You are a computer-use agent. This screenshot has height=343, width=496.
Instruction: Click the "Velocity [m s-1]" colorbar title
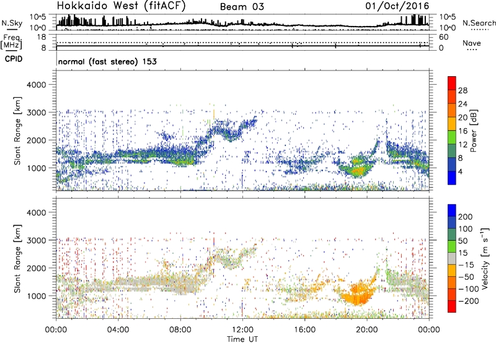coord(485,258)
